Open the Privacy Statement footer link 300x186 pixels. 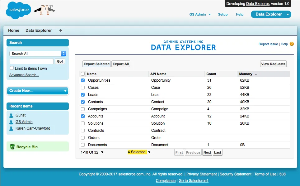pos(202,174)
